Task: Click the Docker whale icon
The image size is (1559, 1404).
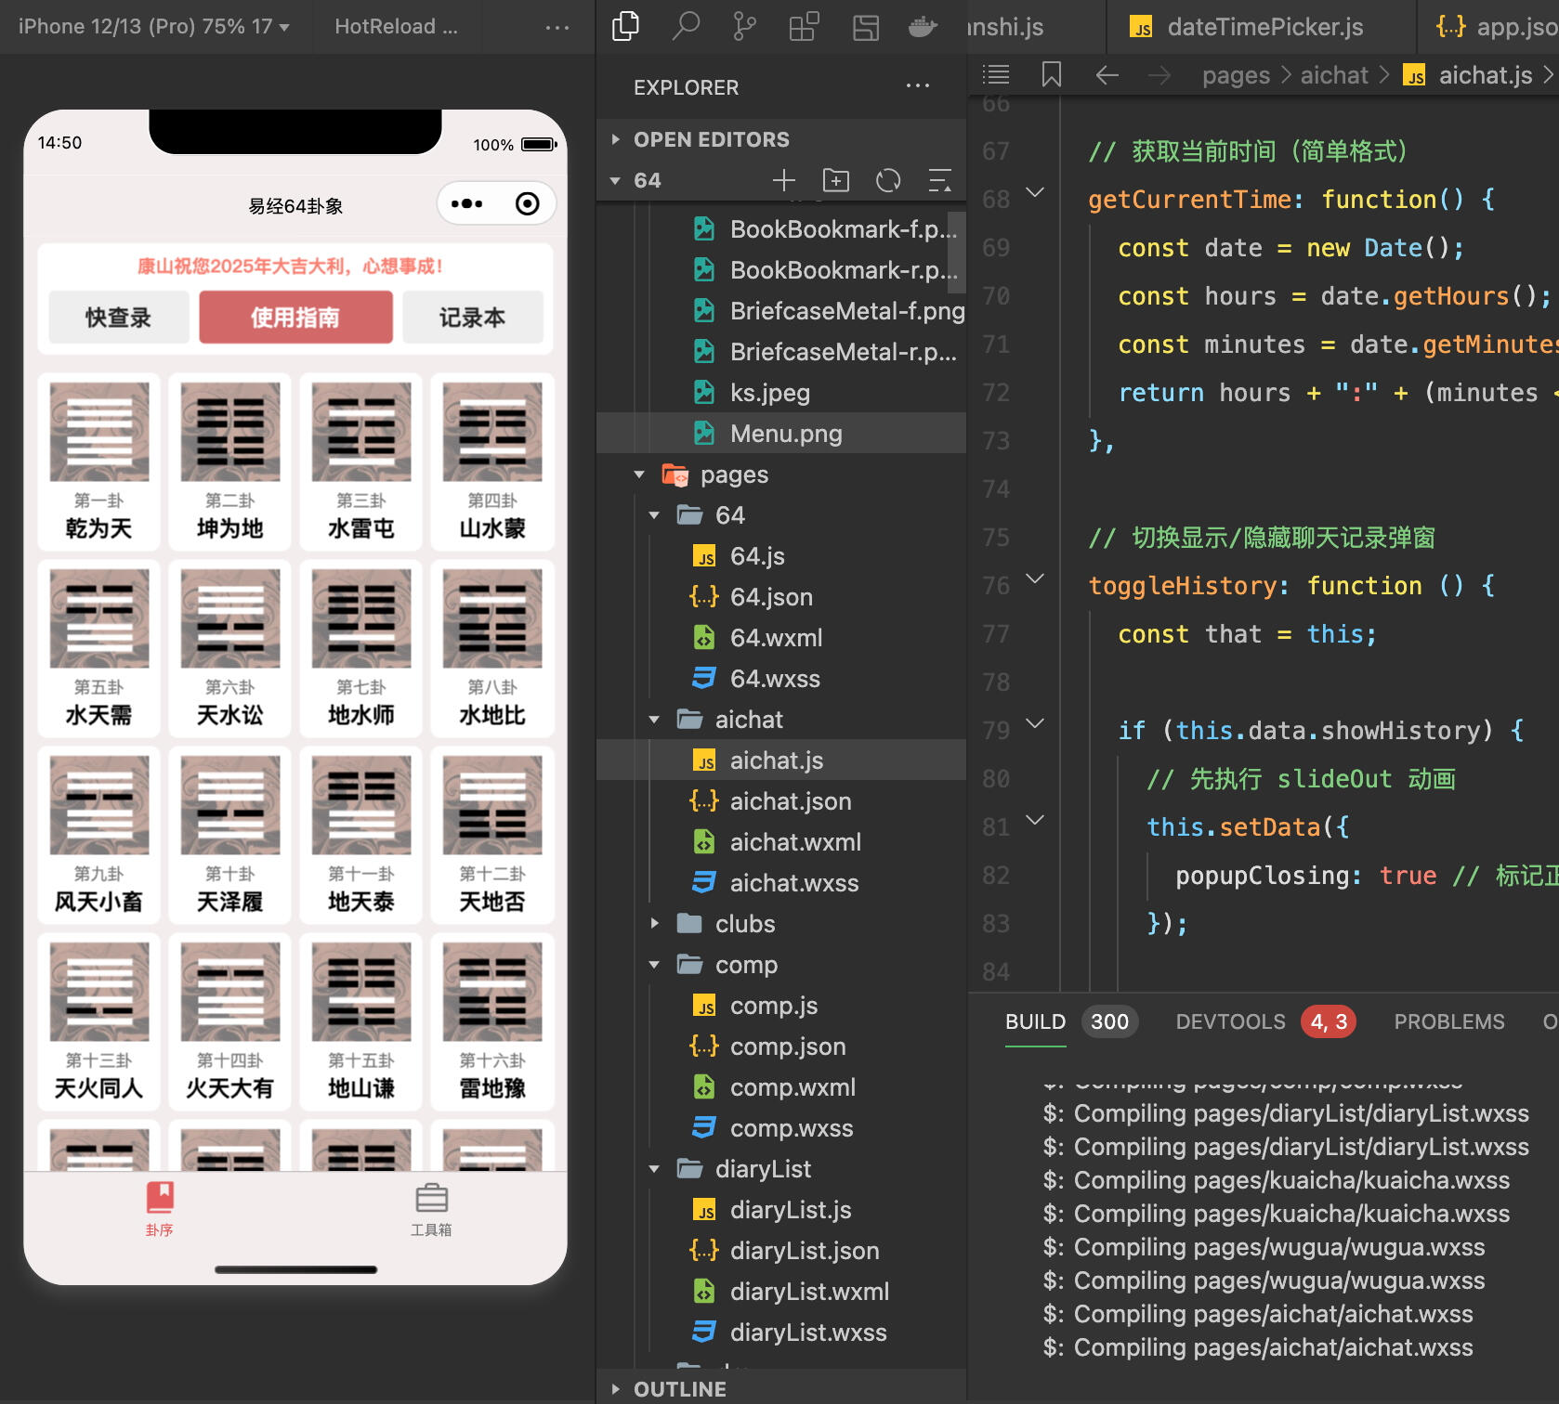Action: [x=922, y=26]
